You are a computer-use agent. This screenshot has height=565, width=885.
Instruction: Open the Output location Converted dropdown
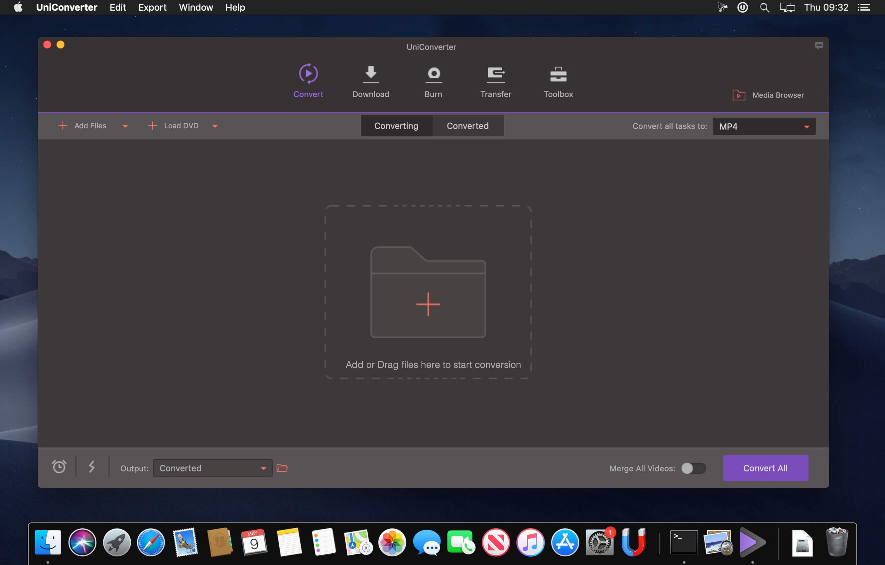tap(212, 468)
